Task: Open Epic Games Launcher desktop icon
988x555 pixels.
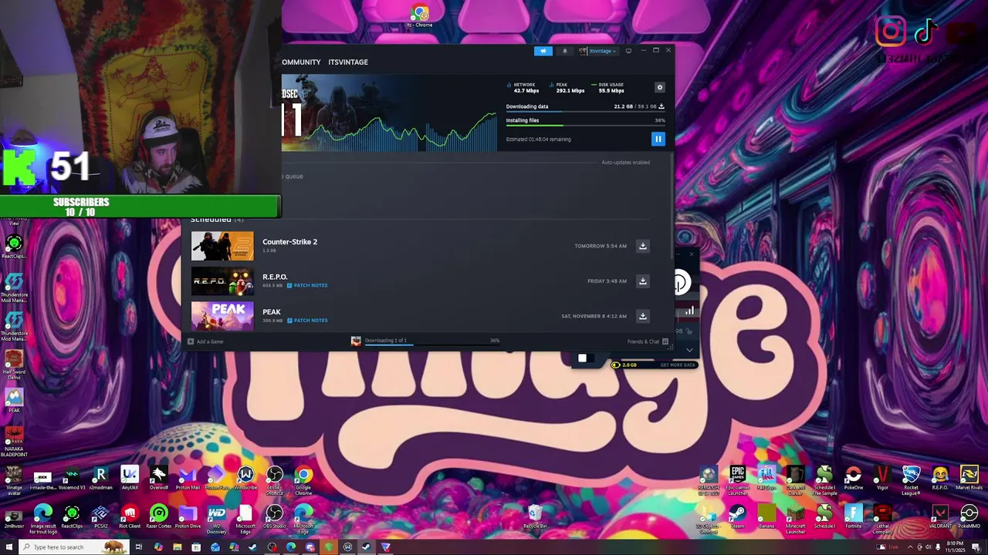Action: pos(738,479)
